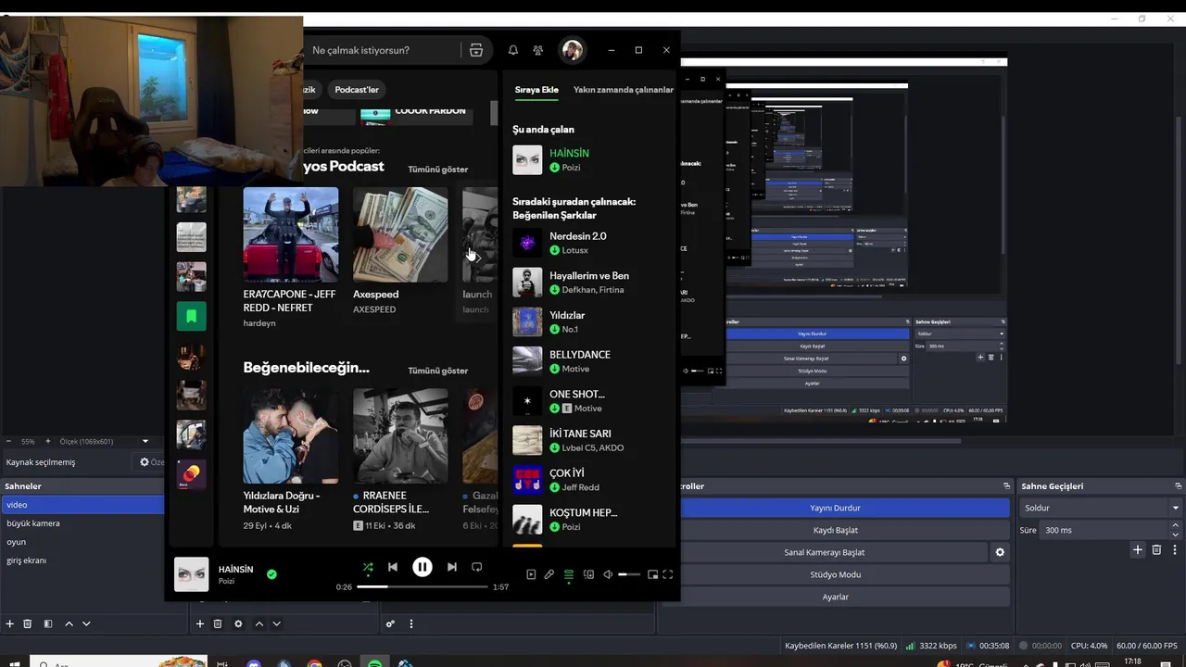1186x667 pixels.
Task: Toggle shuffle in Spotify player
Action: [368, 567]
